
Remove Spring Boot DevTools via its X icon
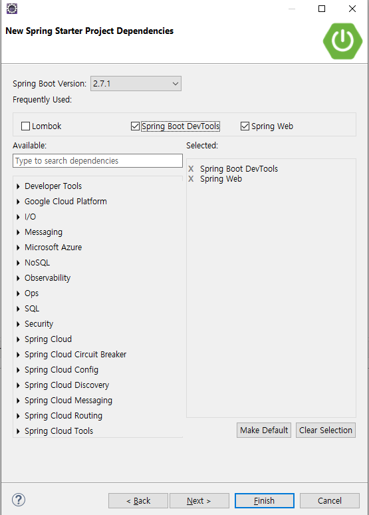click(191, 169)
